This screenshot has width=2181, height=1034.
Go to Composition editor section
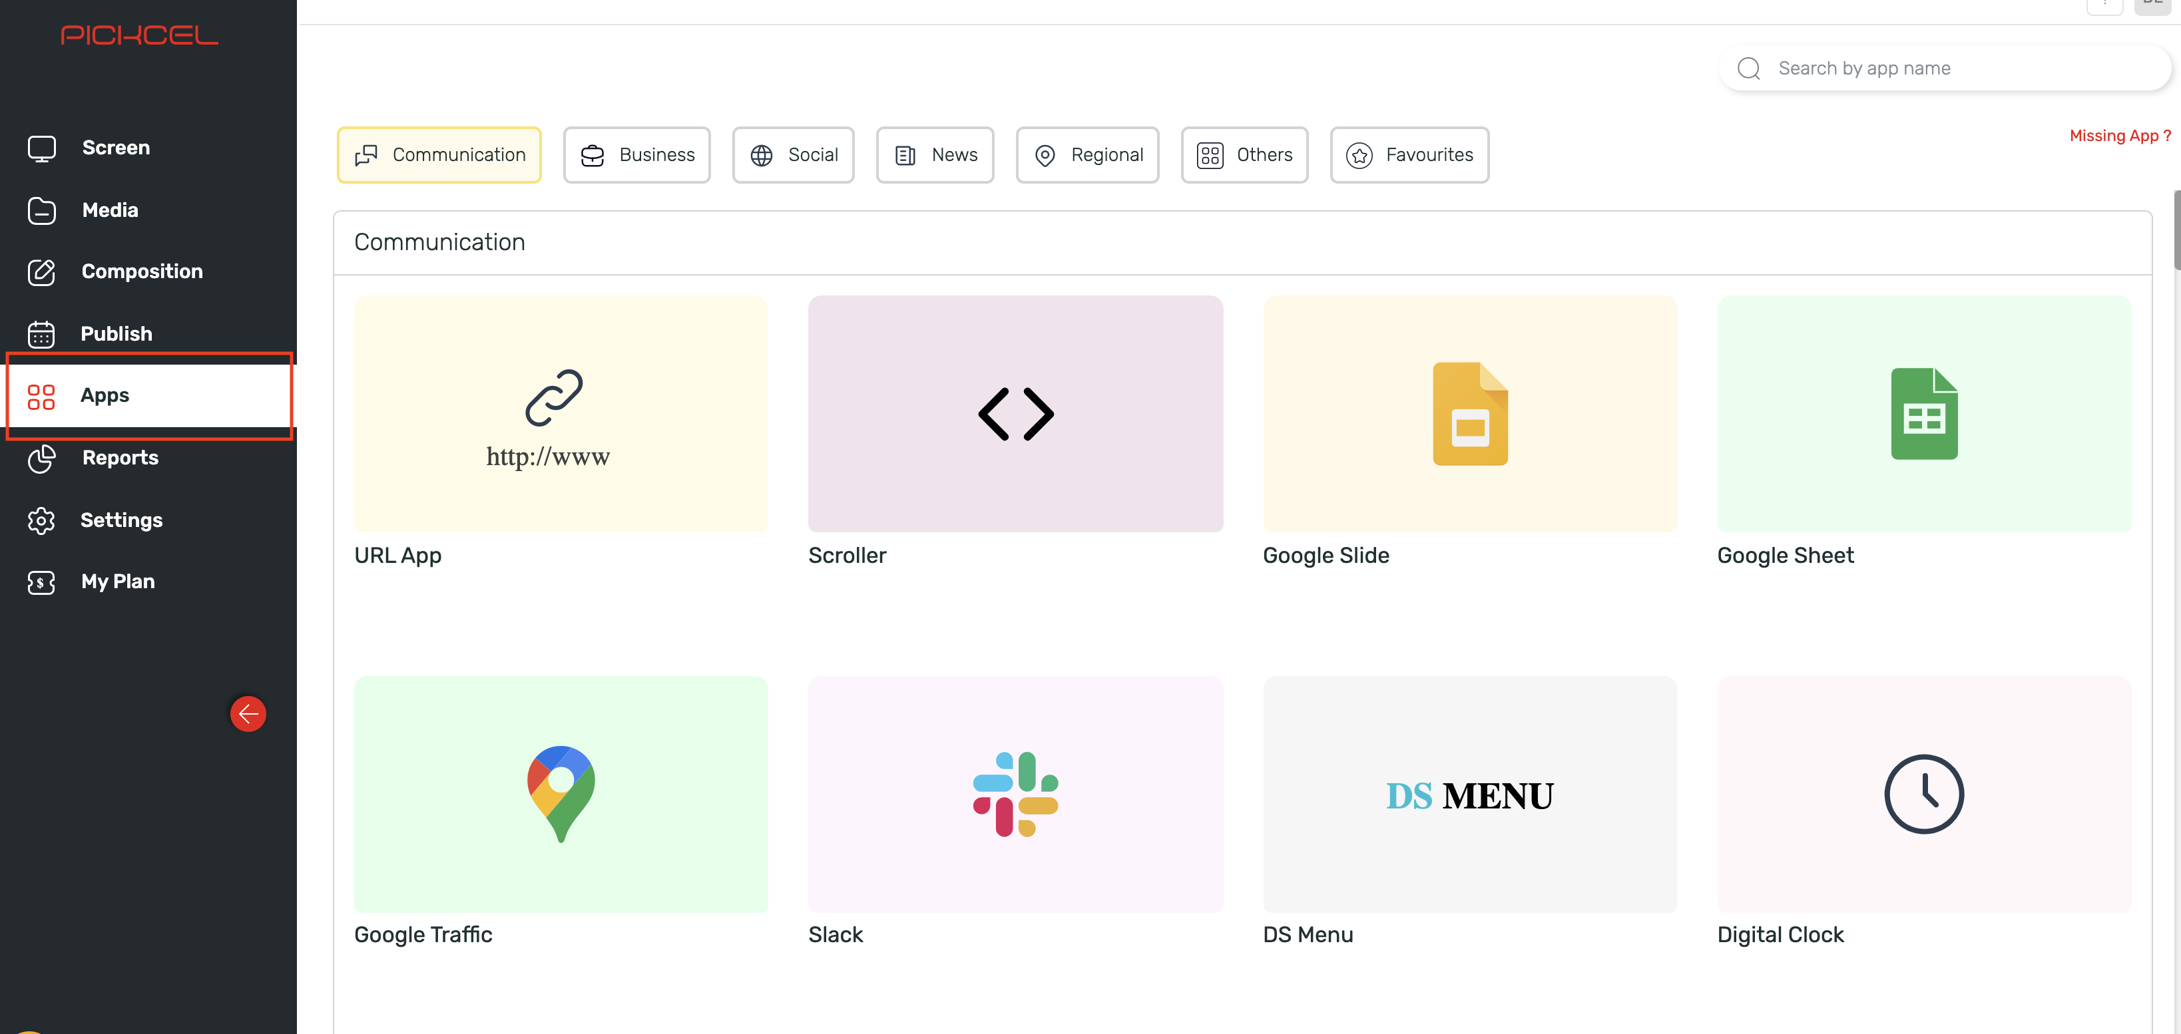(141, 271)
